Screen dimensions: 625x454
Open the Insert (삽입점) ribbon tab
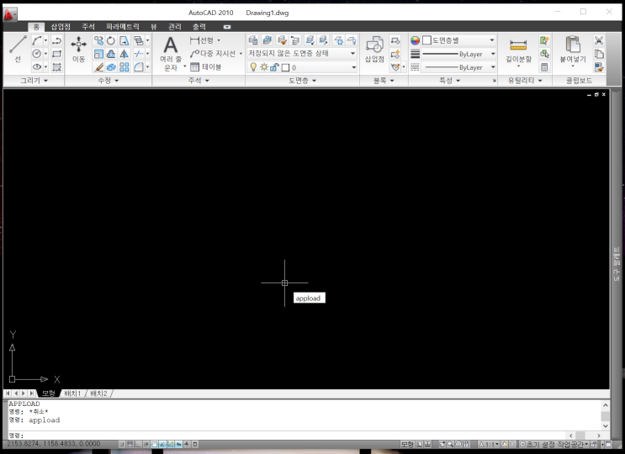pos(61,27)
